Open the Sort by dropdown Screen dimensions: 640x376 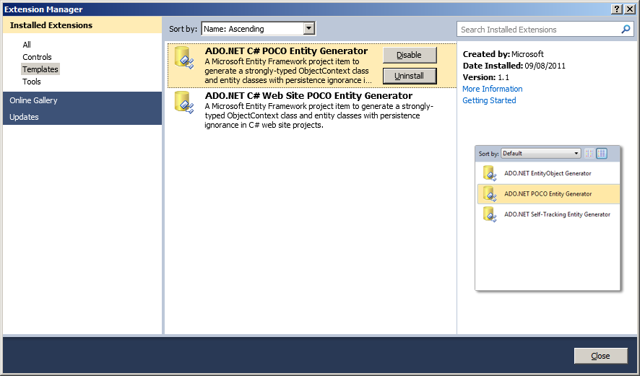tap(309, 29)
